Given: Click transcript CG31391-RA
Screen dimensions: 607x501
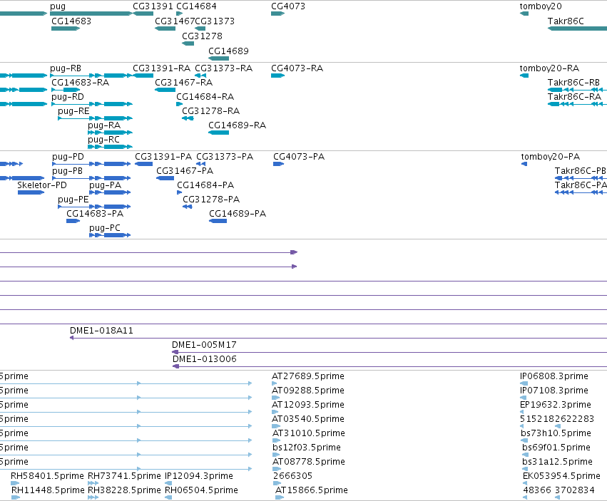Looking at the screenshot, I should (161, 68).
